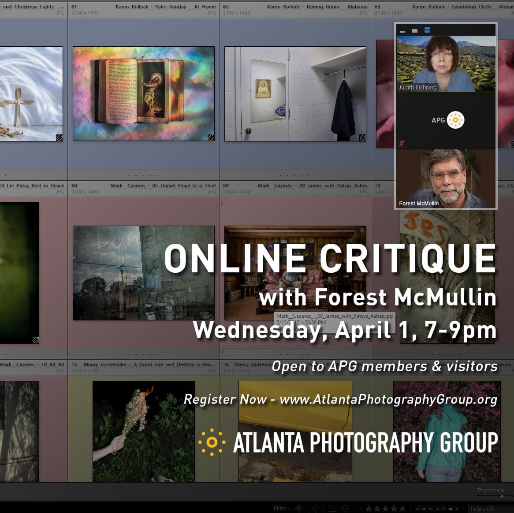Viewport: 514px width, 513px height.
Task: Click the red color label filter swatch
Action: point(417,508)
